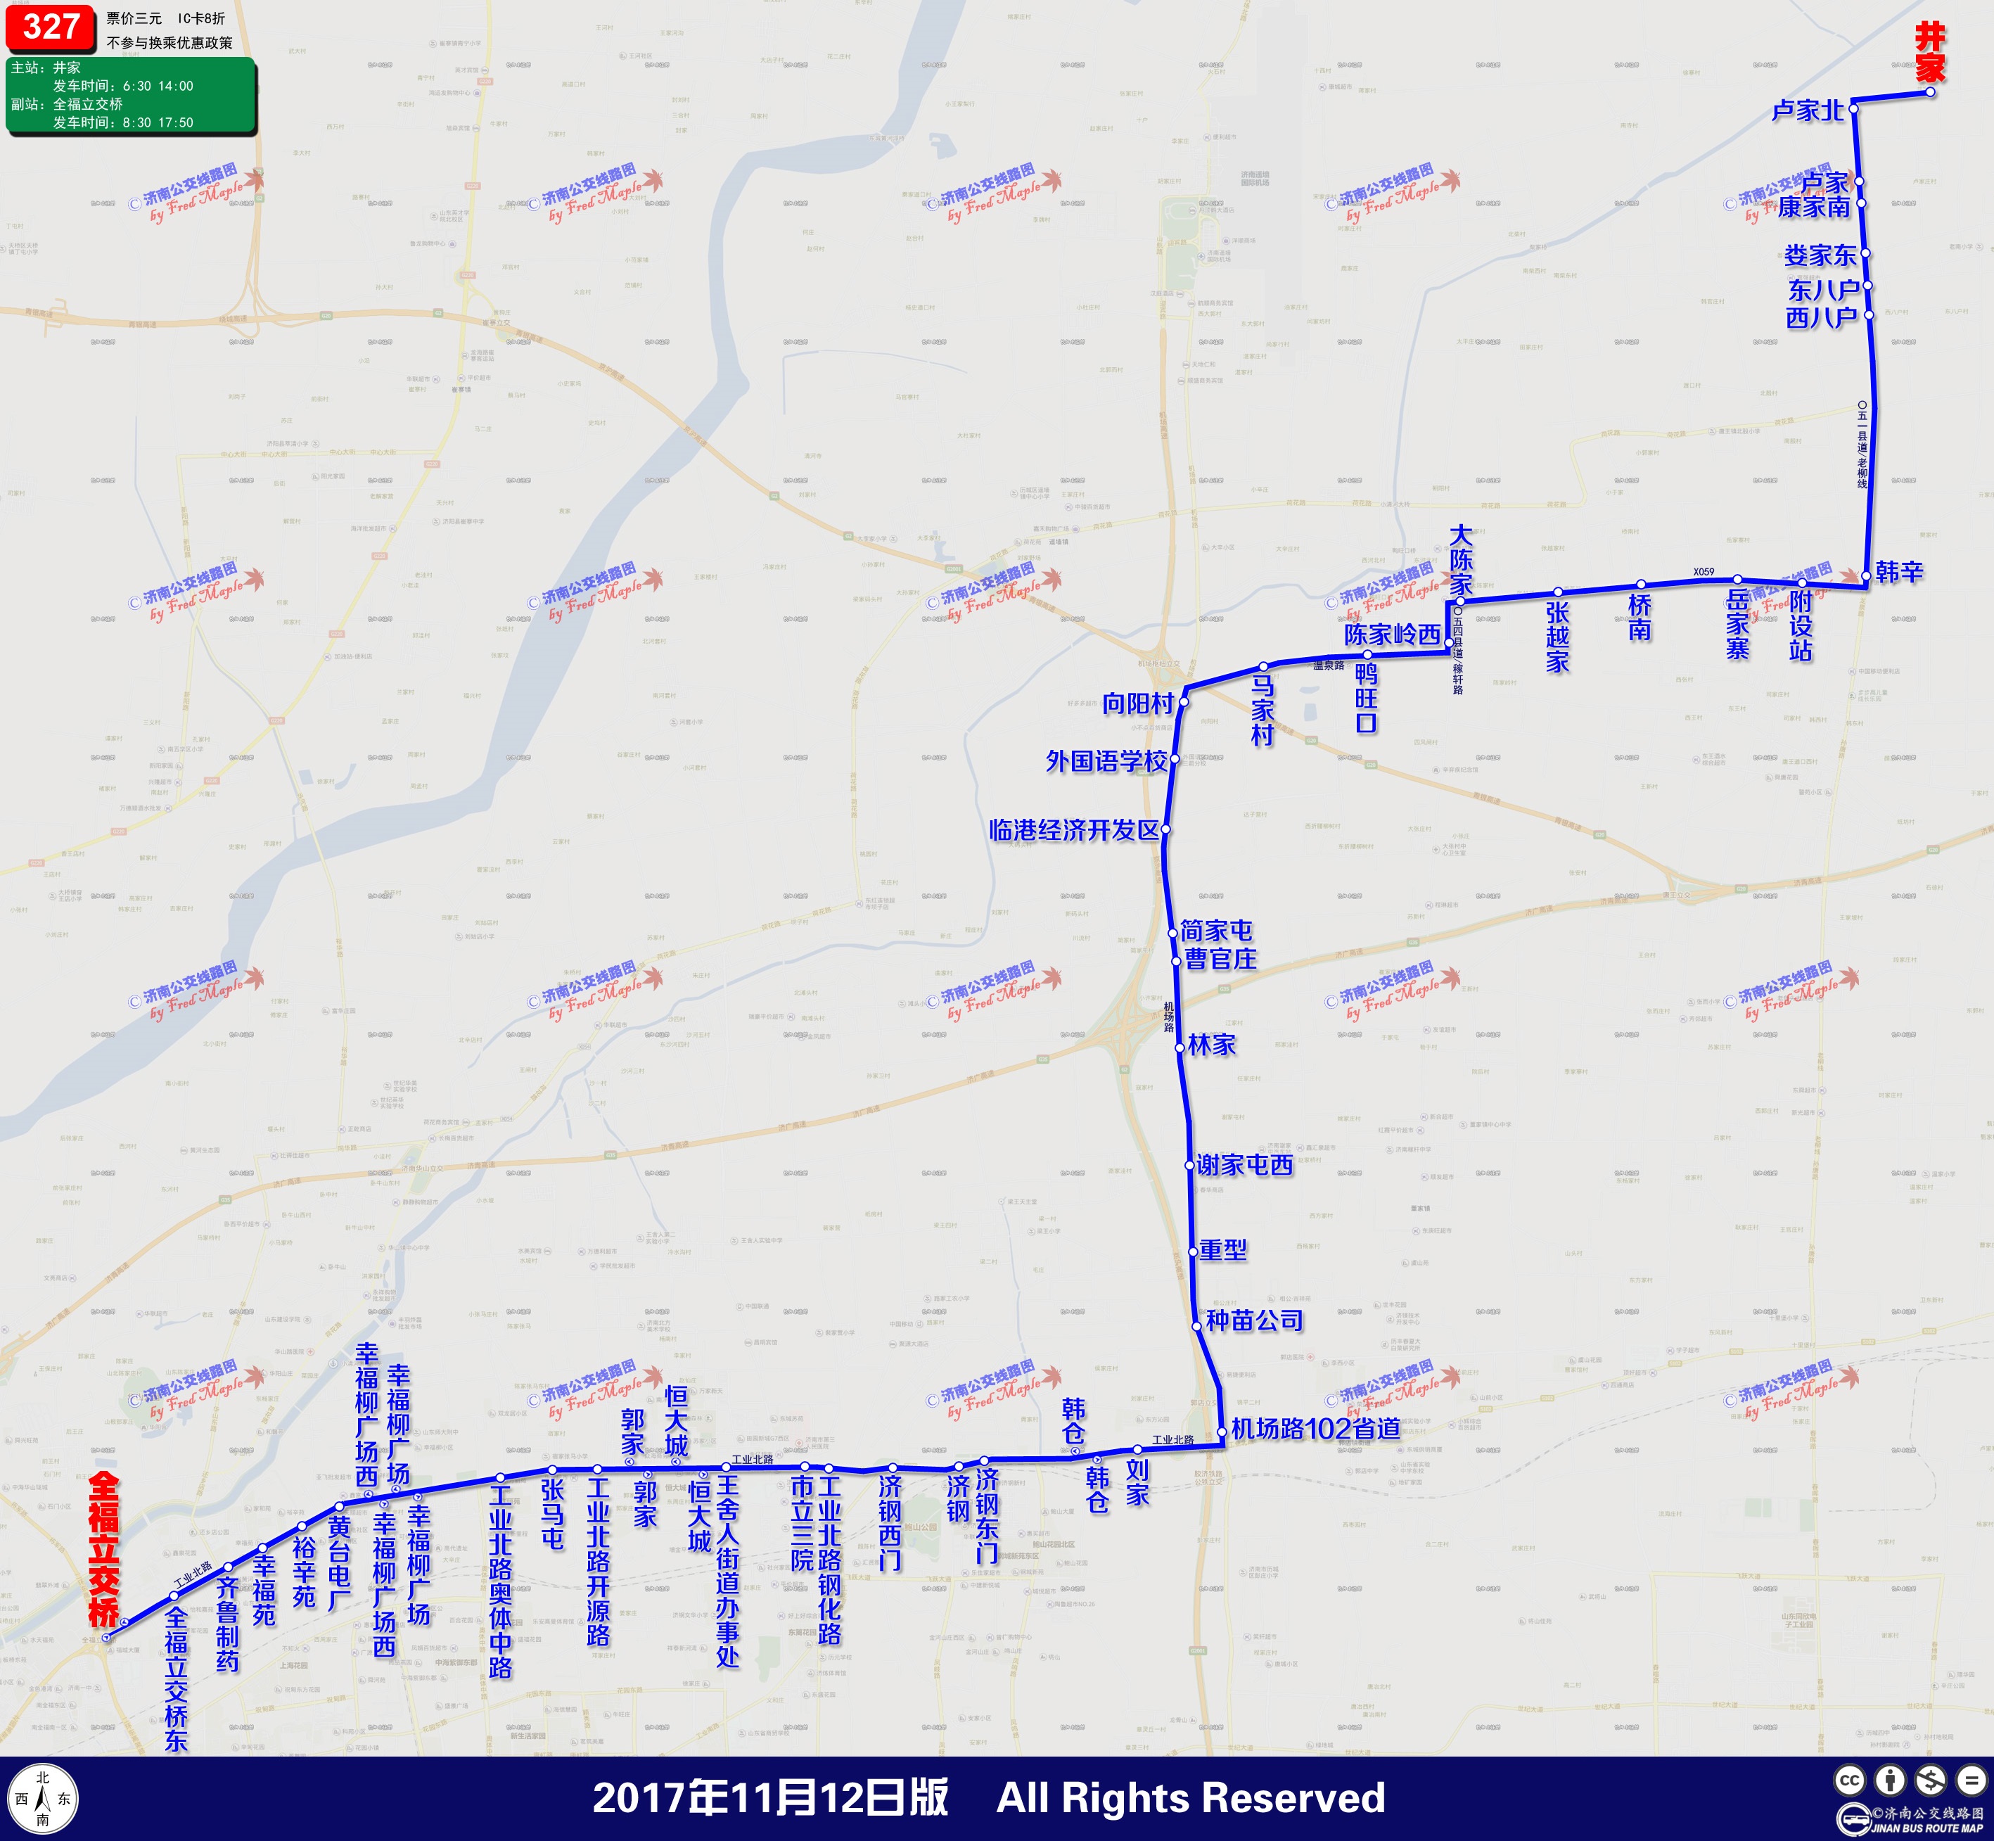
Task: Click the 裕辛苑 station label
Action: (304, 1571)
